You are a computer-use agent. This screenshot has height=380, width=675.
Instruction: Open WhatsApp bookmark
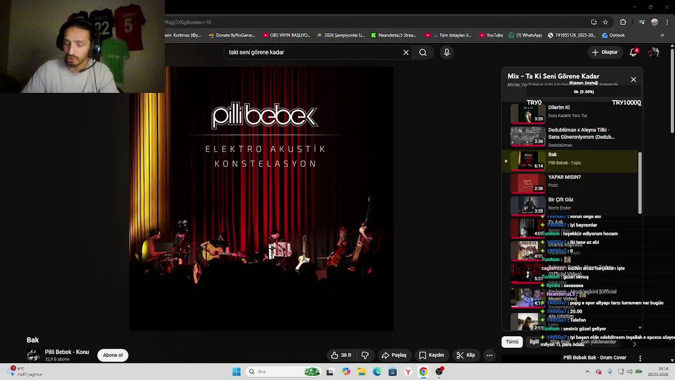(x=525, y=35)
